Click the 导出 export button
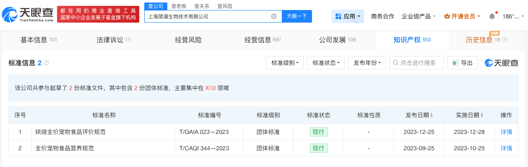 pyautogui.click(x=463, y=63)
